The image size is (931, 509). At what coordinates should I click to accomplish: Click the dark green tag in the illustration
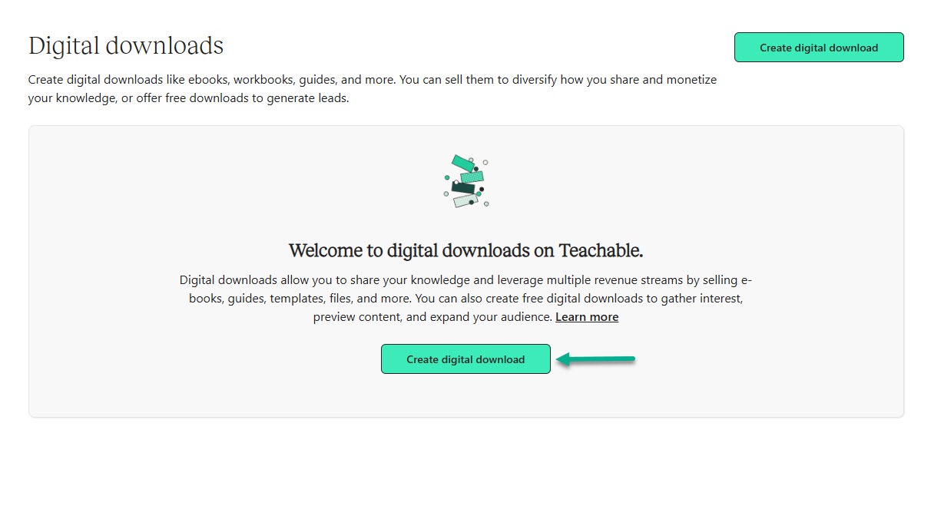click(463, 187)
